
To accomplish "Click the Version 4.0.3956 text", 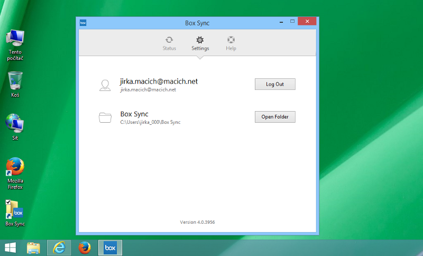I will pos(197,222).
